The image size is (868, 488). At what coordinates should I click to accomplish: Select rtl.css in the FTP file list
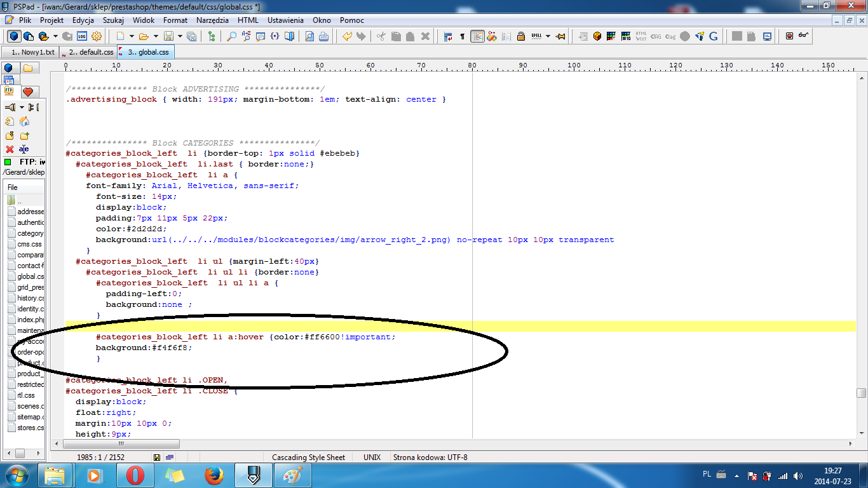pyautogui.click(x=26, y=395)
